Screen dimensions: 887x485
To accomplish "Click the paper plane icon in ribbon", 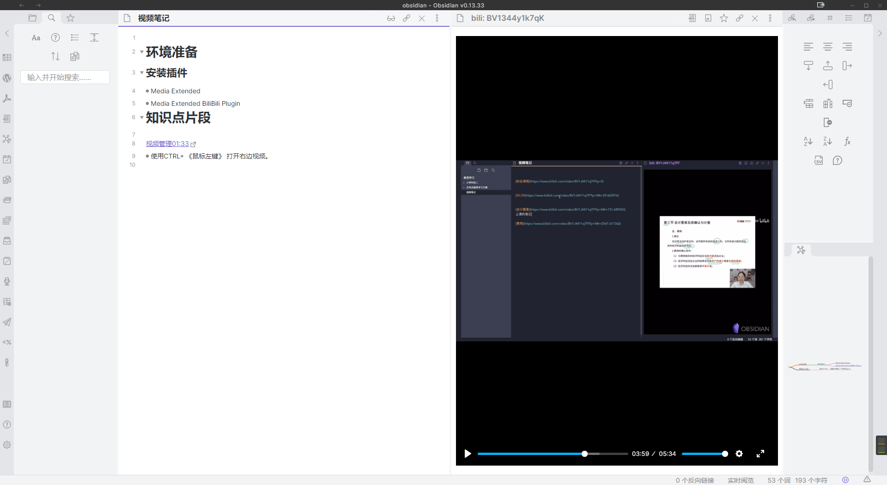I will click(7, 322).
